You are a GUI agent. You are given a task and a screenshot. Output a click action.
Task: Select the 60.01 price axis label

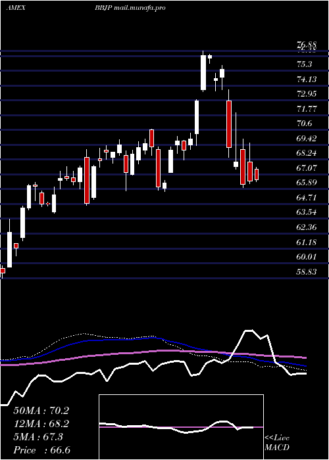(x=307, y=257)
